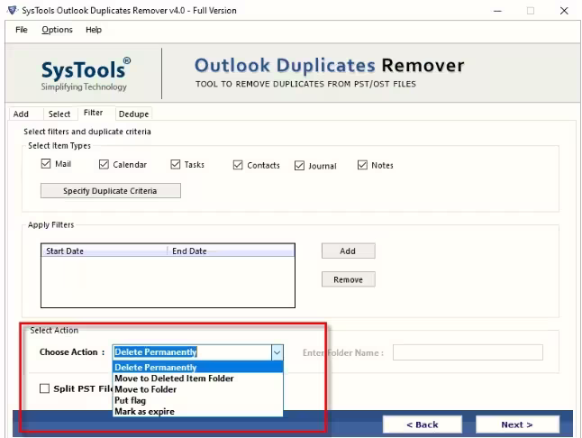Click the End Date column header

point(231,251)
